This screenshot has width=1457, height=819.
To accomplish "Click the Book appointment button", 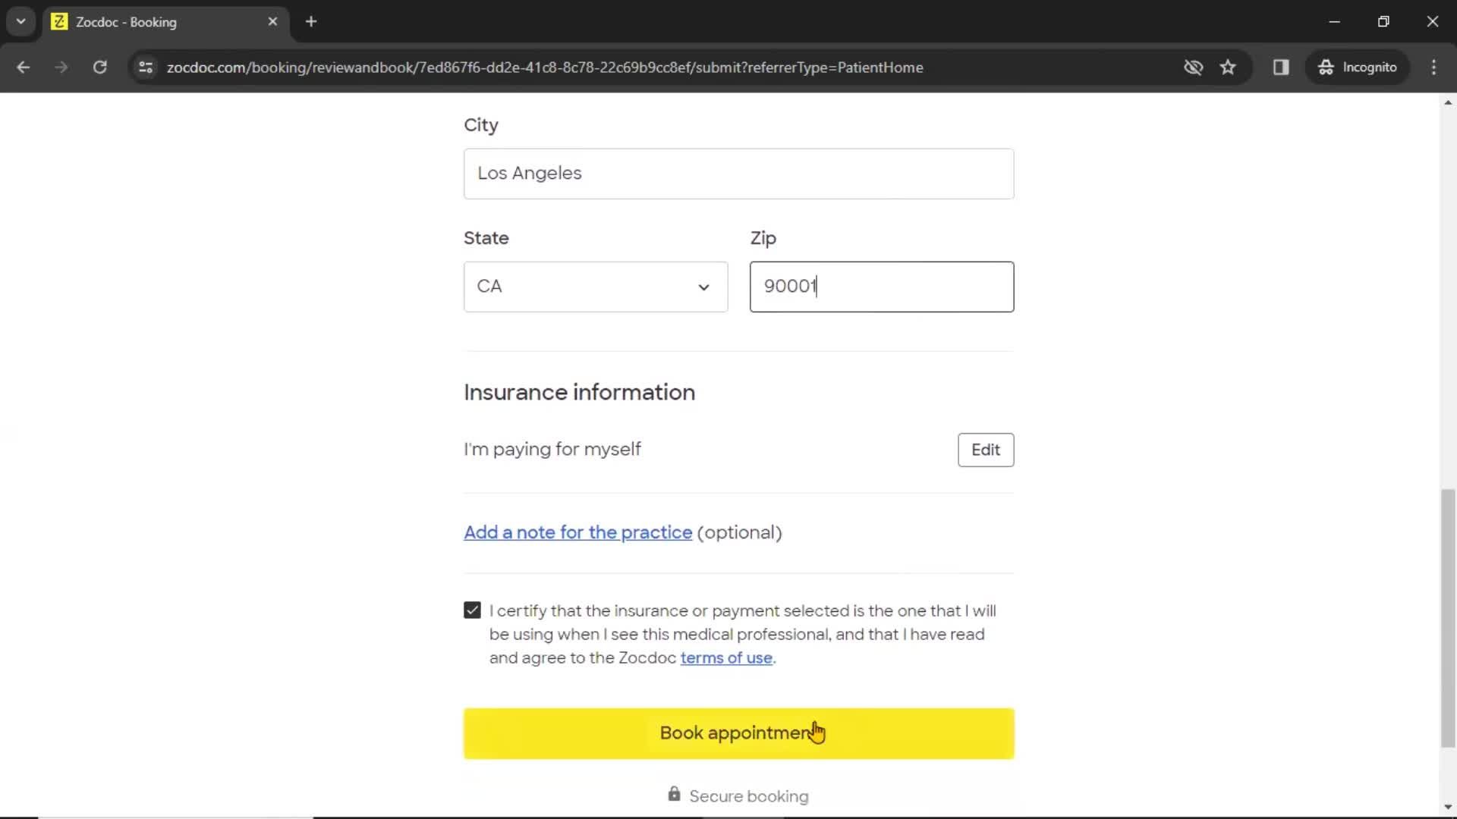I will pyautogui.click(x=738, y=733).
